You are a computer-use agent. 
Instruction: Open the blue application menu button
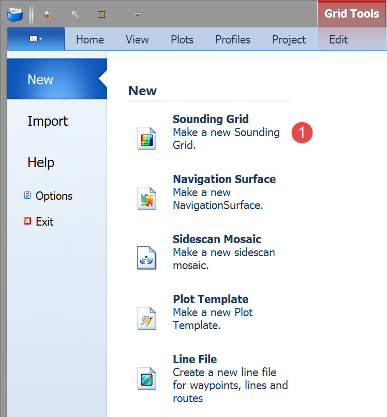pos(36,39)
